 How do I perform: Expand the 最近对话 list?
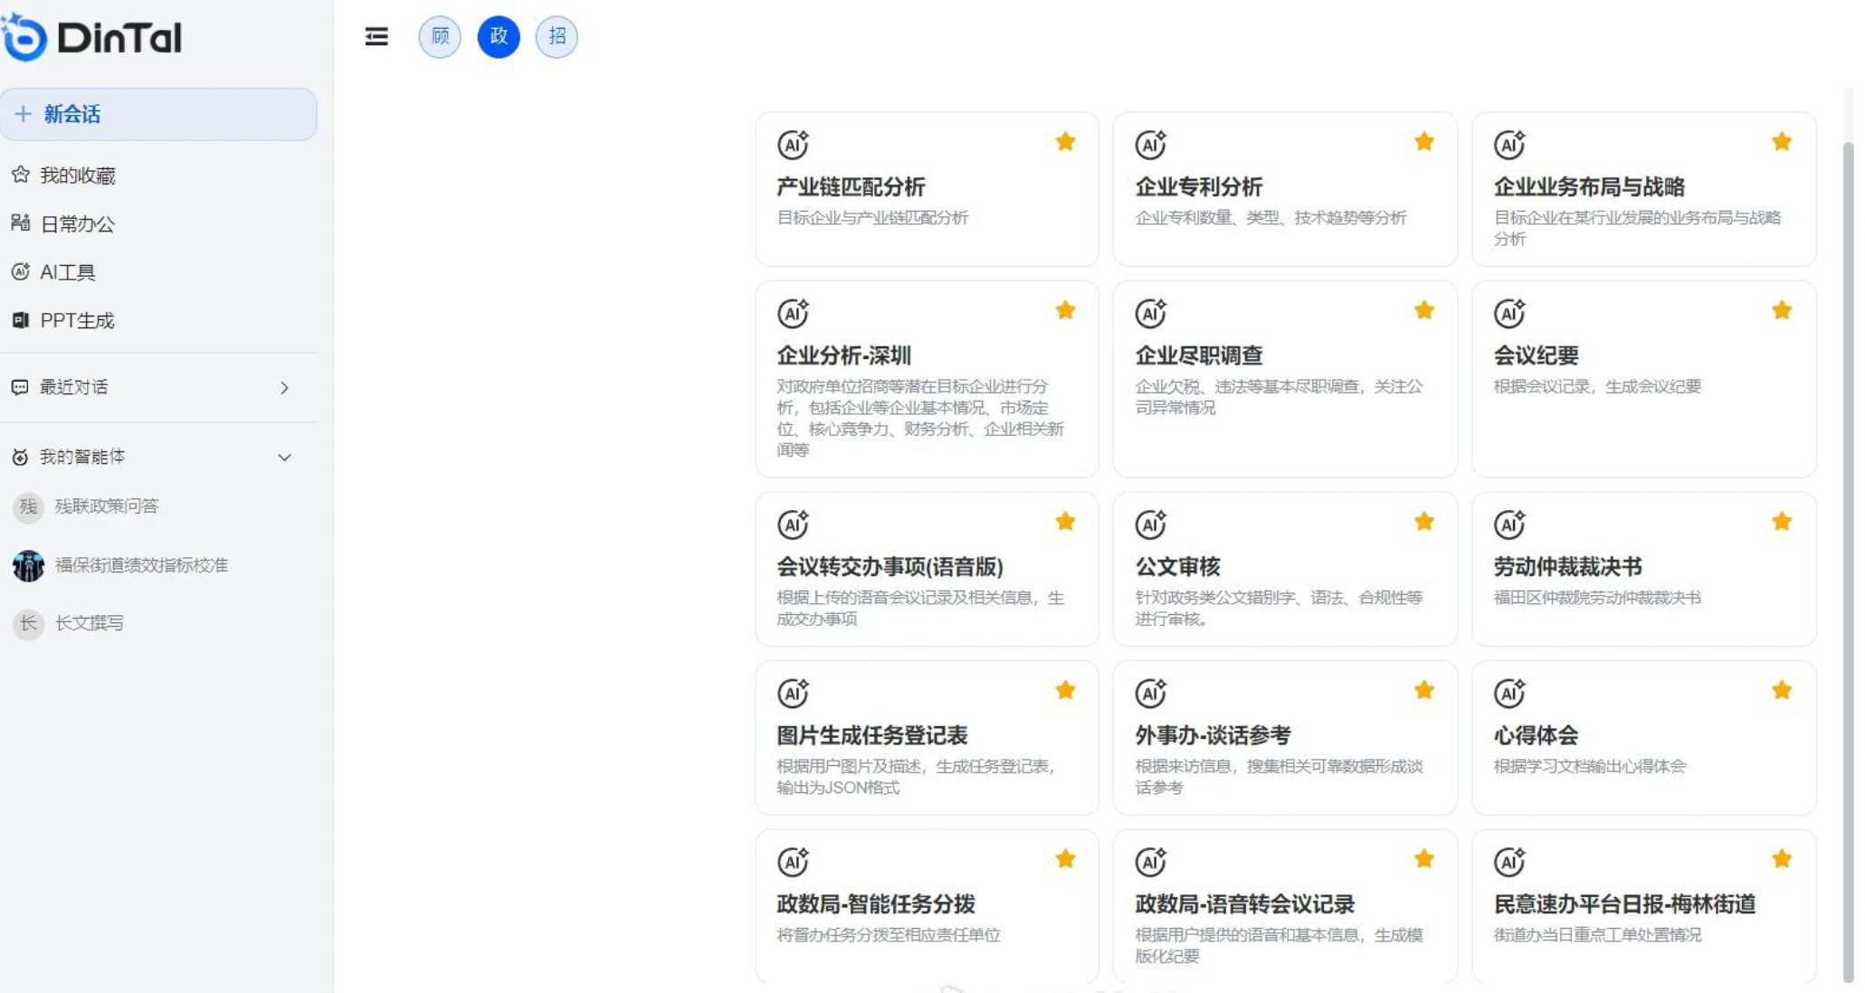(x=285, y=387)
